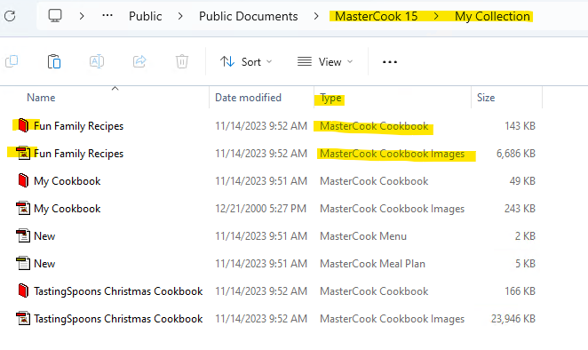Expand chevron after Public breadcrumb

pos(180,16)
